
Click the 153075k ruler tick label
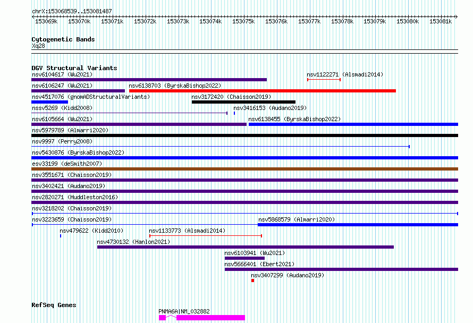(x=243, y=21)
